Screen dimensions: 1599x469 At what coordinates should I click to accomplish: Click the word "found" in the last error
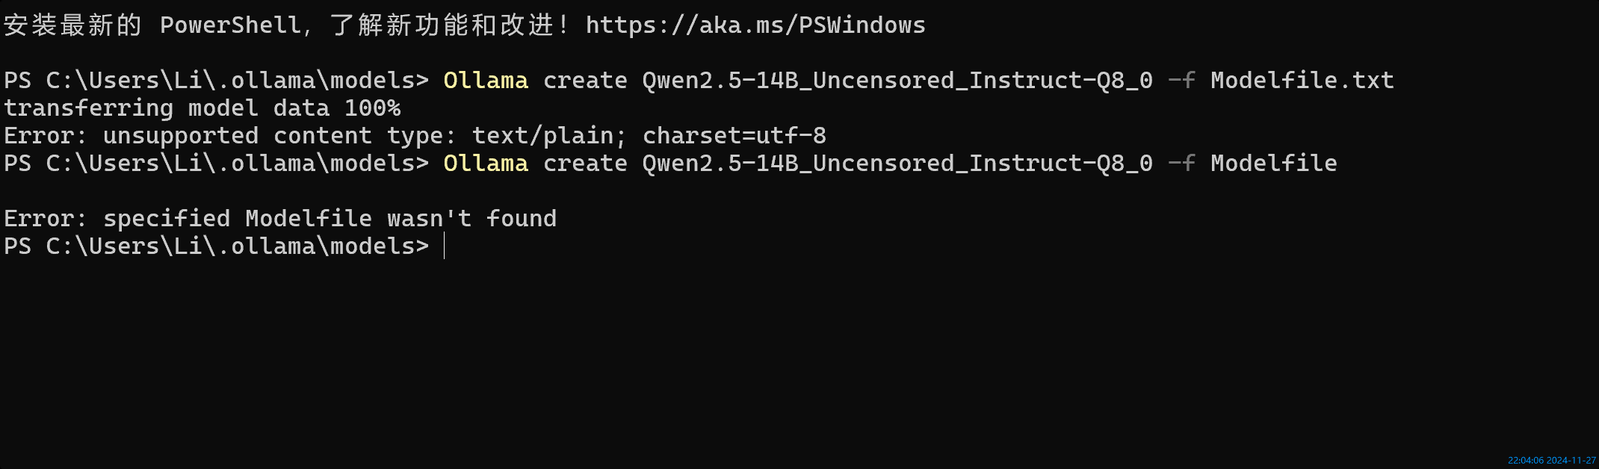(521, 219)
